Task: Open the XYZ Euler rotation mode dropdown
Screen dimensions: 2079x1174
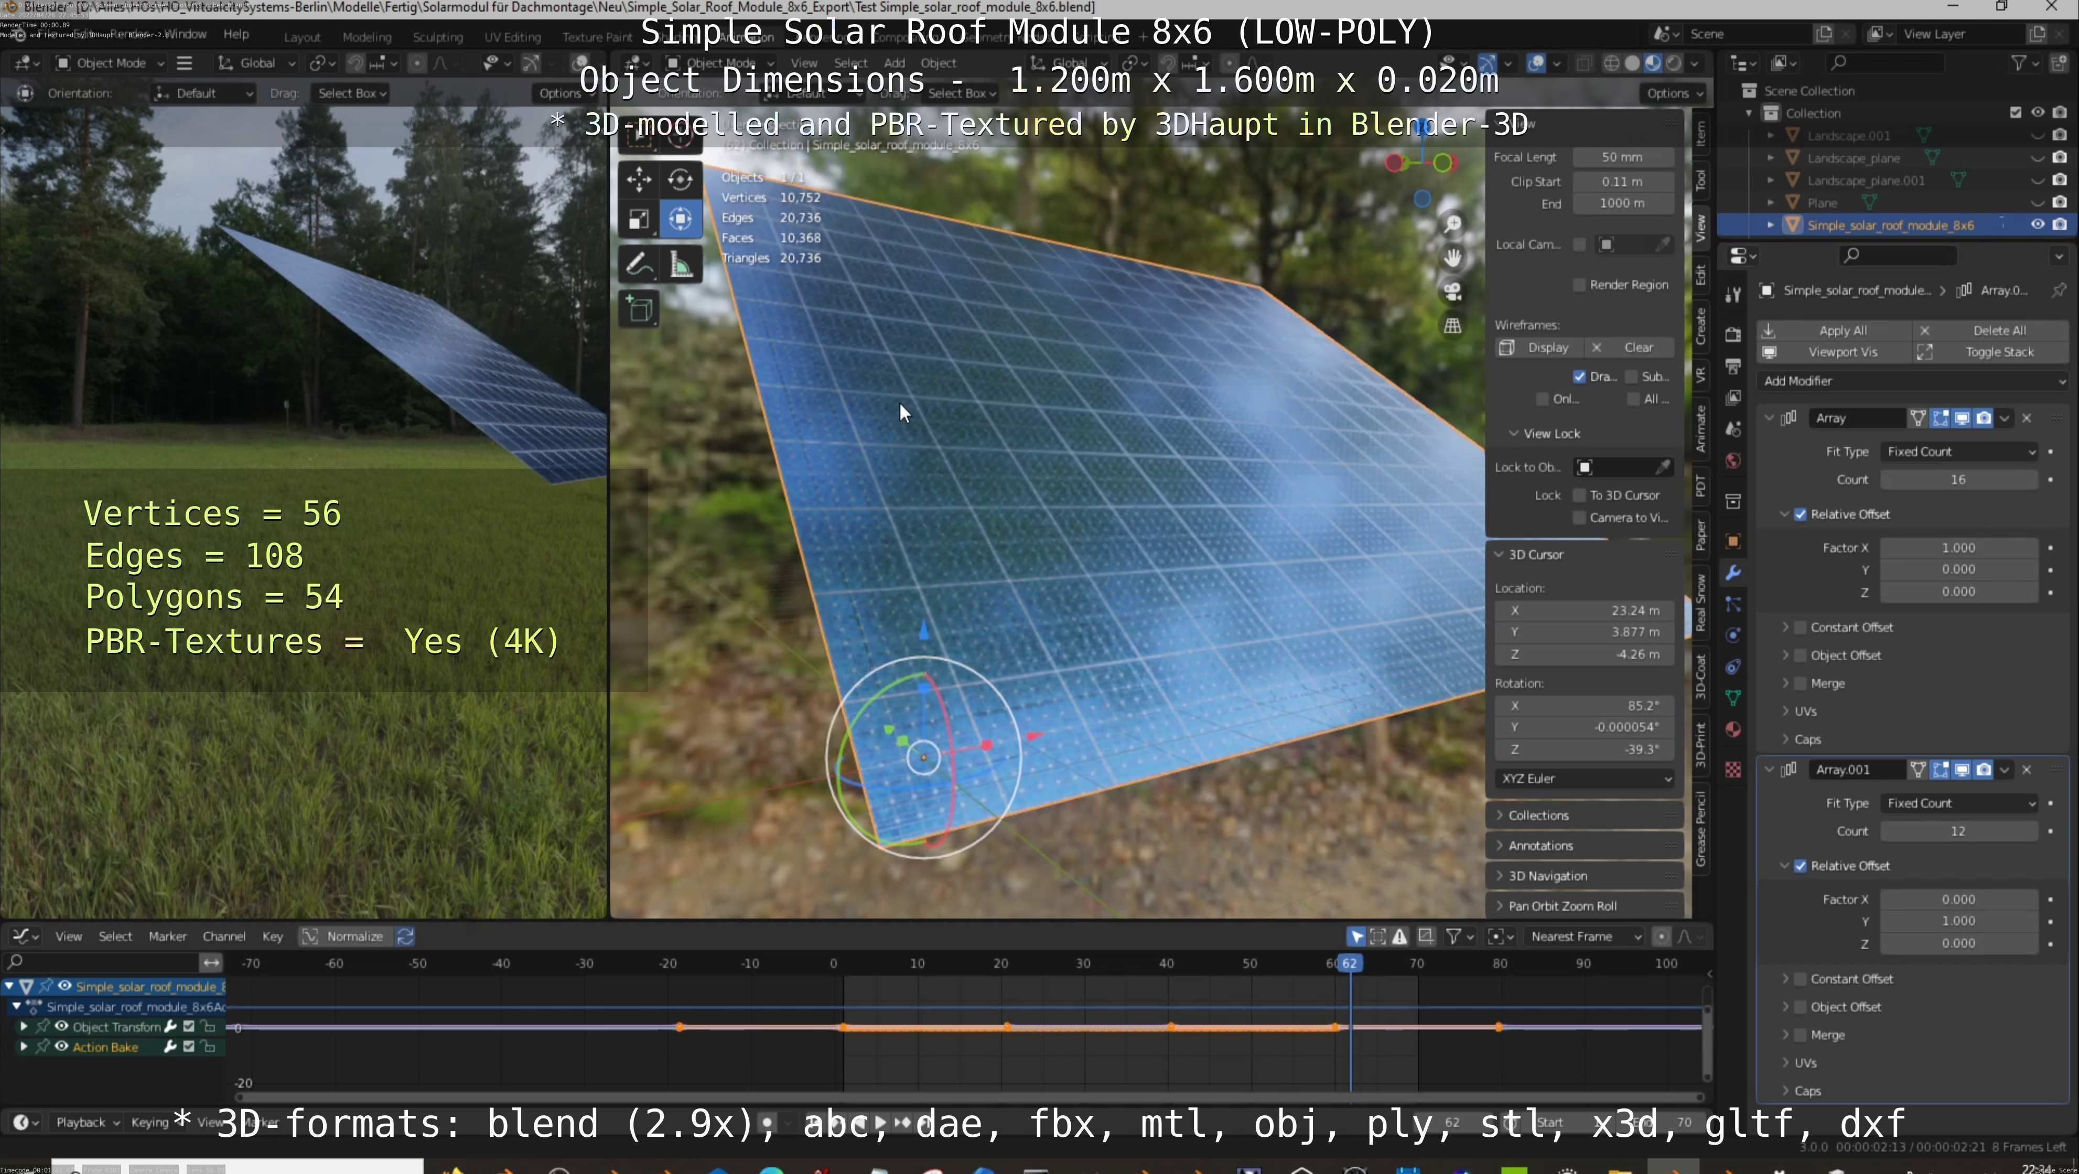Action: pos(1585,779)
